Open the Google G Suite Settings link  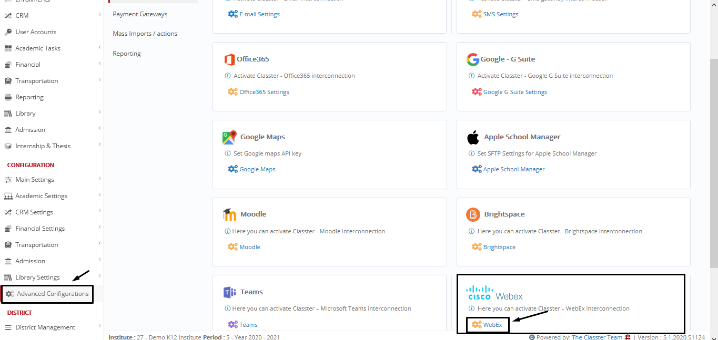[x=515, y=92]
